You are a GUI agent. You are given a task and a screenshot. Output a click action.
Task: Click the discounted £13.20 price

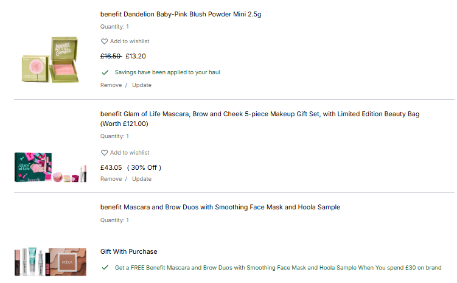(x=136, y=57)
